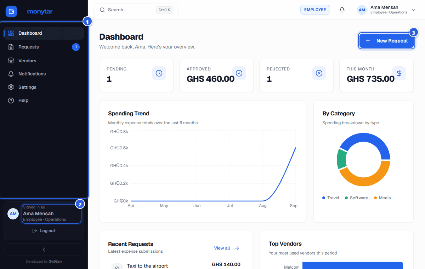Screen dimensions: 425x269
Task: Select the Taxi to the airport request
Action: 176,265
